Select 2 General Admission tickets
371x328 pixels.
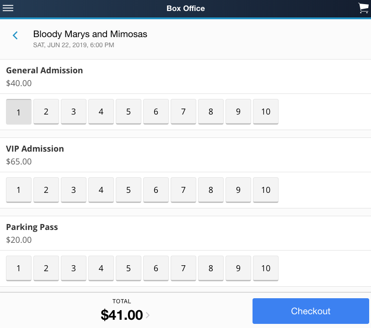pos(46,111)
